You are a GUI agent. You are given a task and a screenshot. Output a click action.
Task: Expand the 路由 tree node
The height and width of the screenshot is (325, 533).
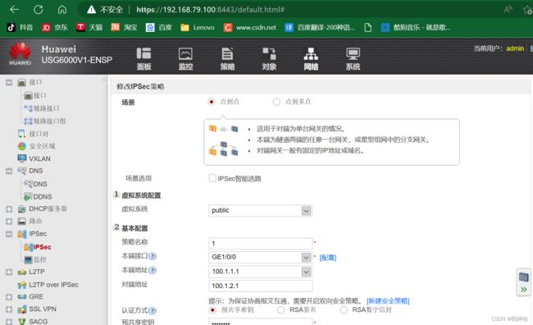click(9, 222)
